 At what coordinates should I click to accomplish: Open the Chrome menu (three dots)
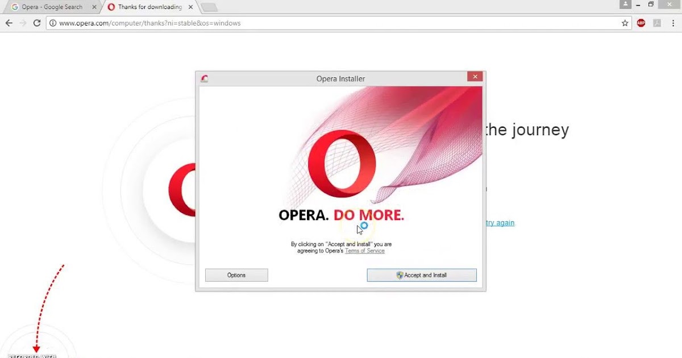tap(673, 23)
